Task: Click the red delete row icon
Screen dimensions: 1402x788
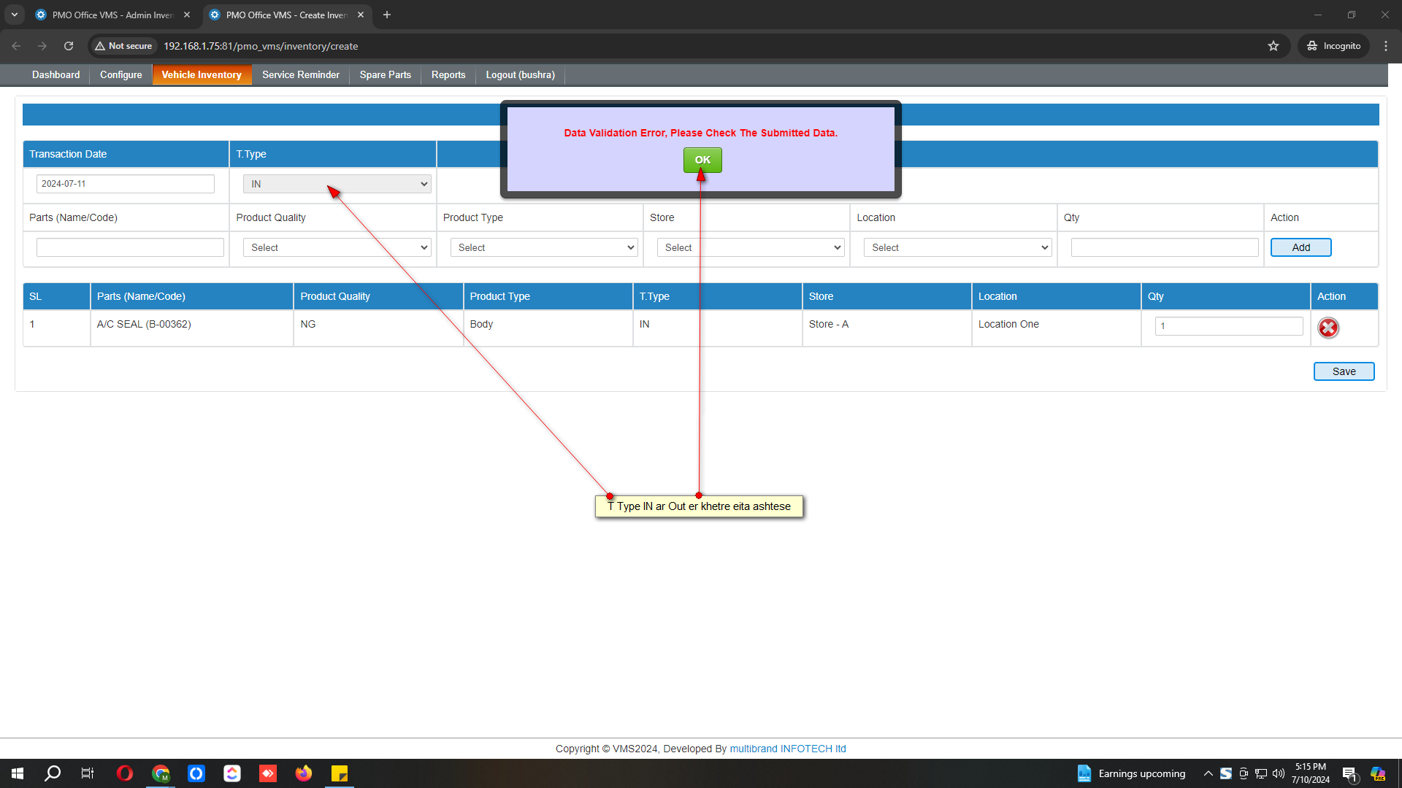Action: coord(1328,328)
